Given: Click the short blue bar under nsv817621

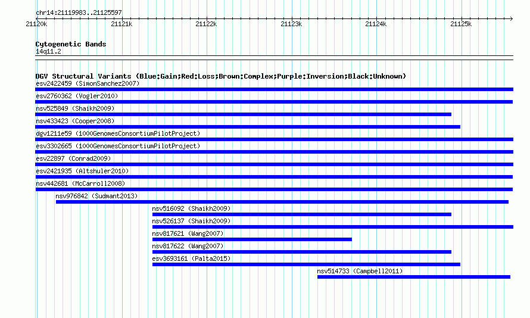Looking at the screenshot, I should (252, 239).
